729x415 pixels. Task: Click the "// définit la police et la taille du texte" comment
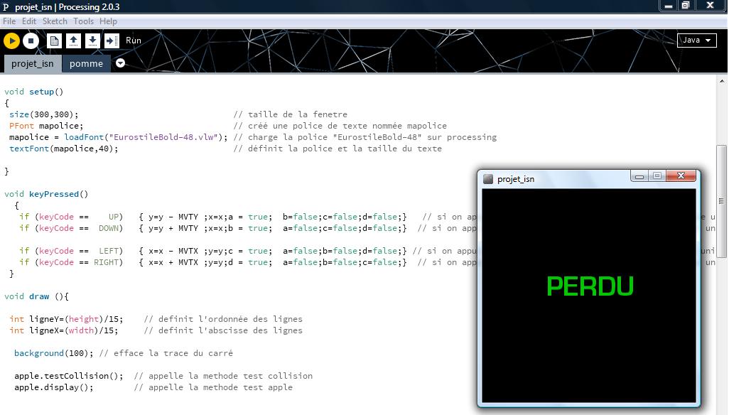pos(337,149)
